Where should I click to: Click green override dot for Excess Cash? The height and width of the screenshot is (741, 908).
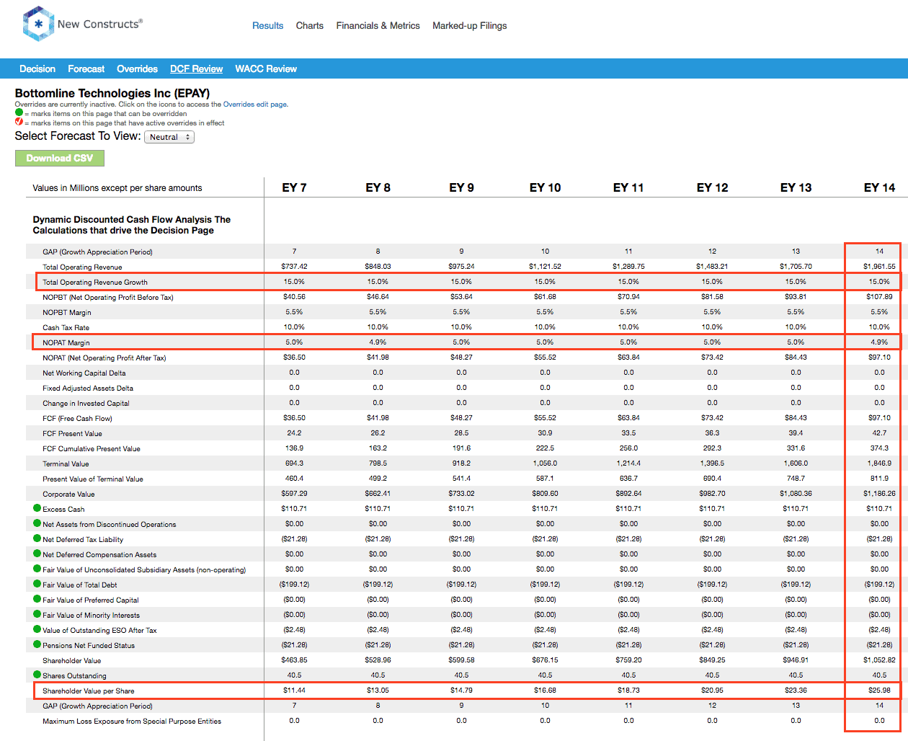(37, 508)
